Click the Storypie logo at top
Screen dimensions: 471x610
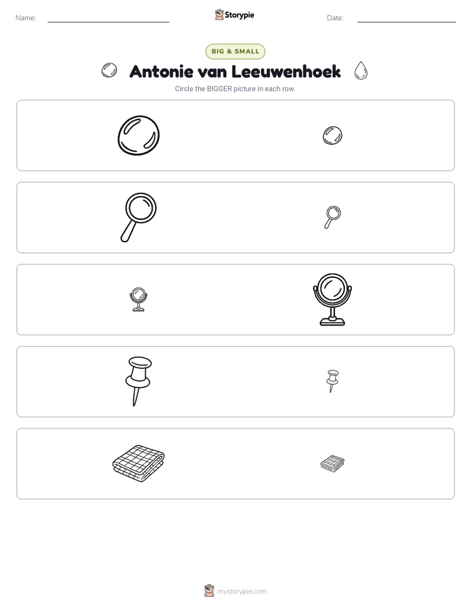(234, 15)
